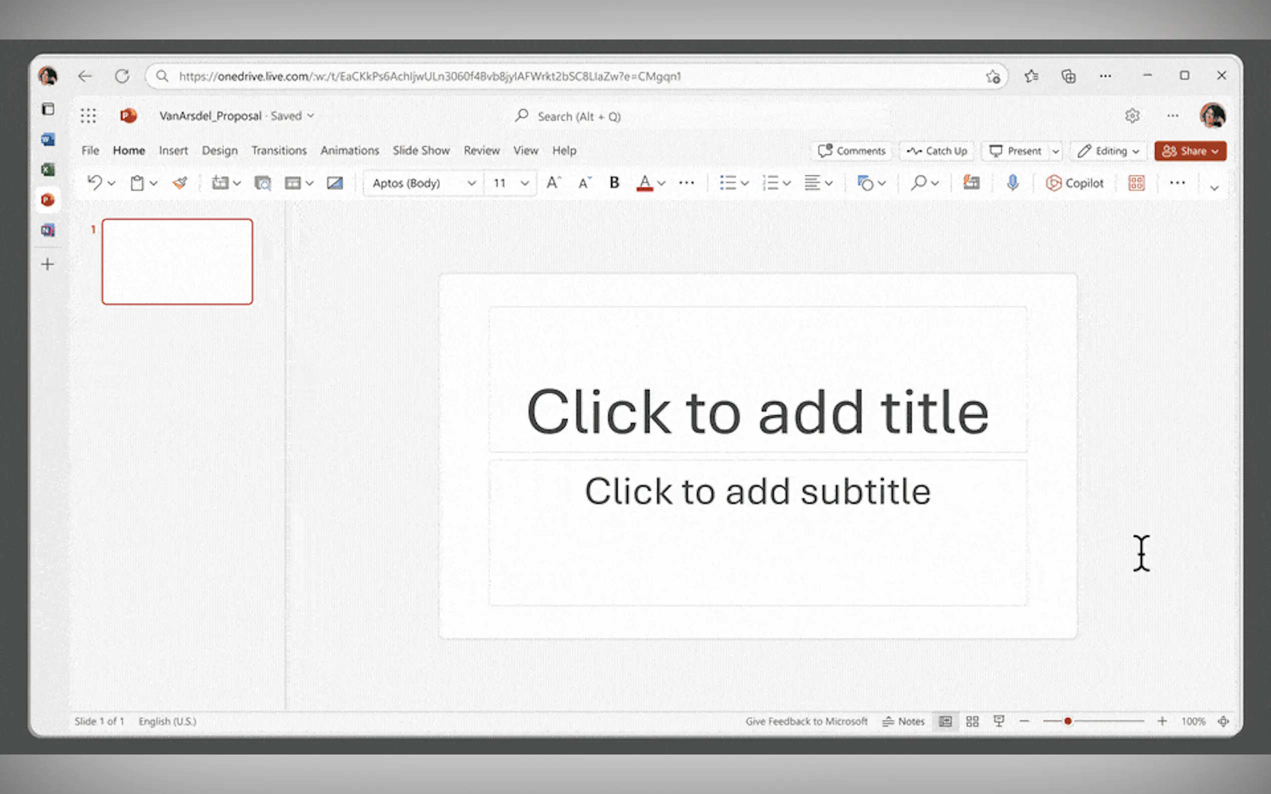Screen dimensions: 1271x794
Task: Select Normal view in status bar
Action: point(945,721)
